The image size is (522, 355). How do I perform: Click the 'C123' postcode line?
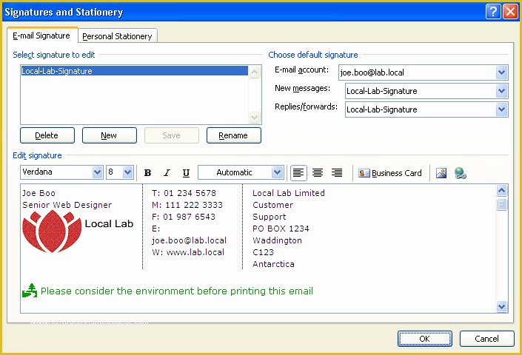coord(263,252)
